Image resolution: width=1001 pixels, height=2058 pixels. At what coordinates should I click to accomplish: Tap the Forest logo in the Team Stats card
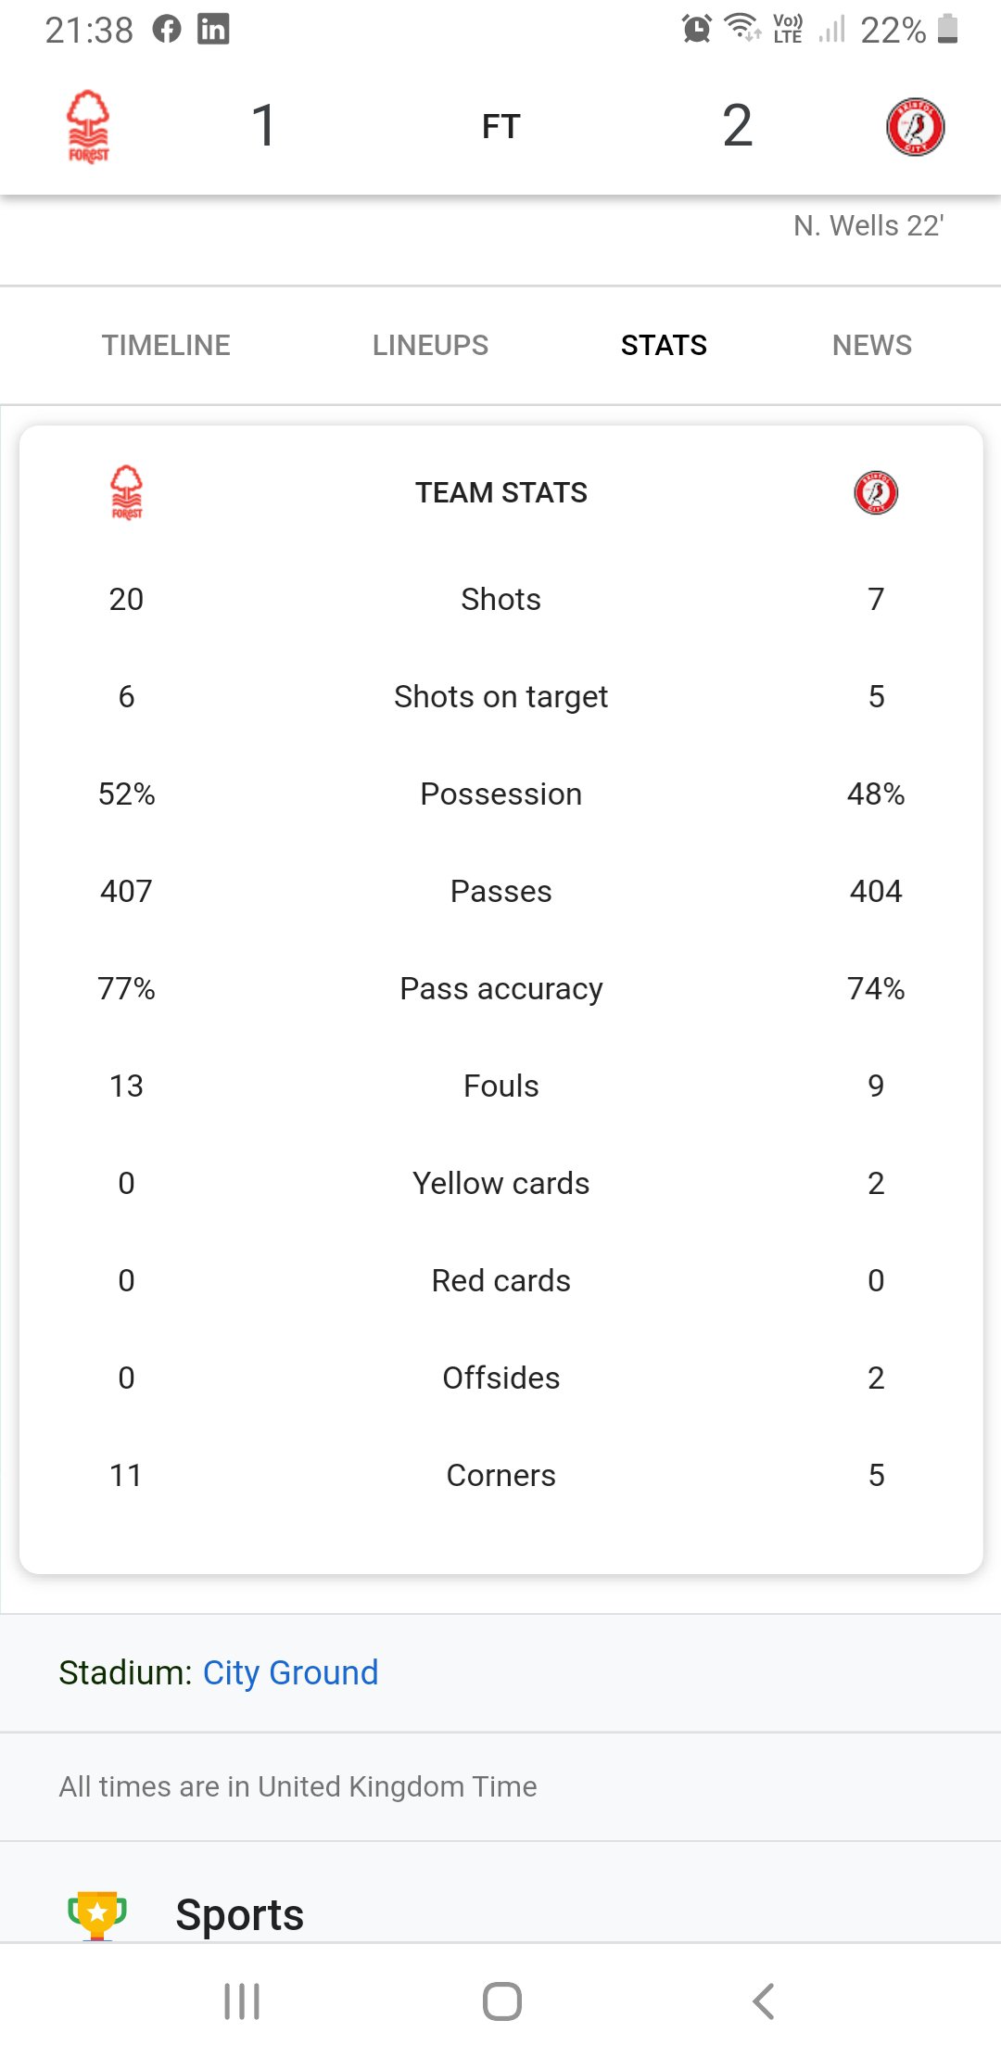(127, 492)
